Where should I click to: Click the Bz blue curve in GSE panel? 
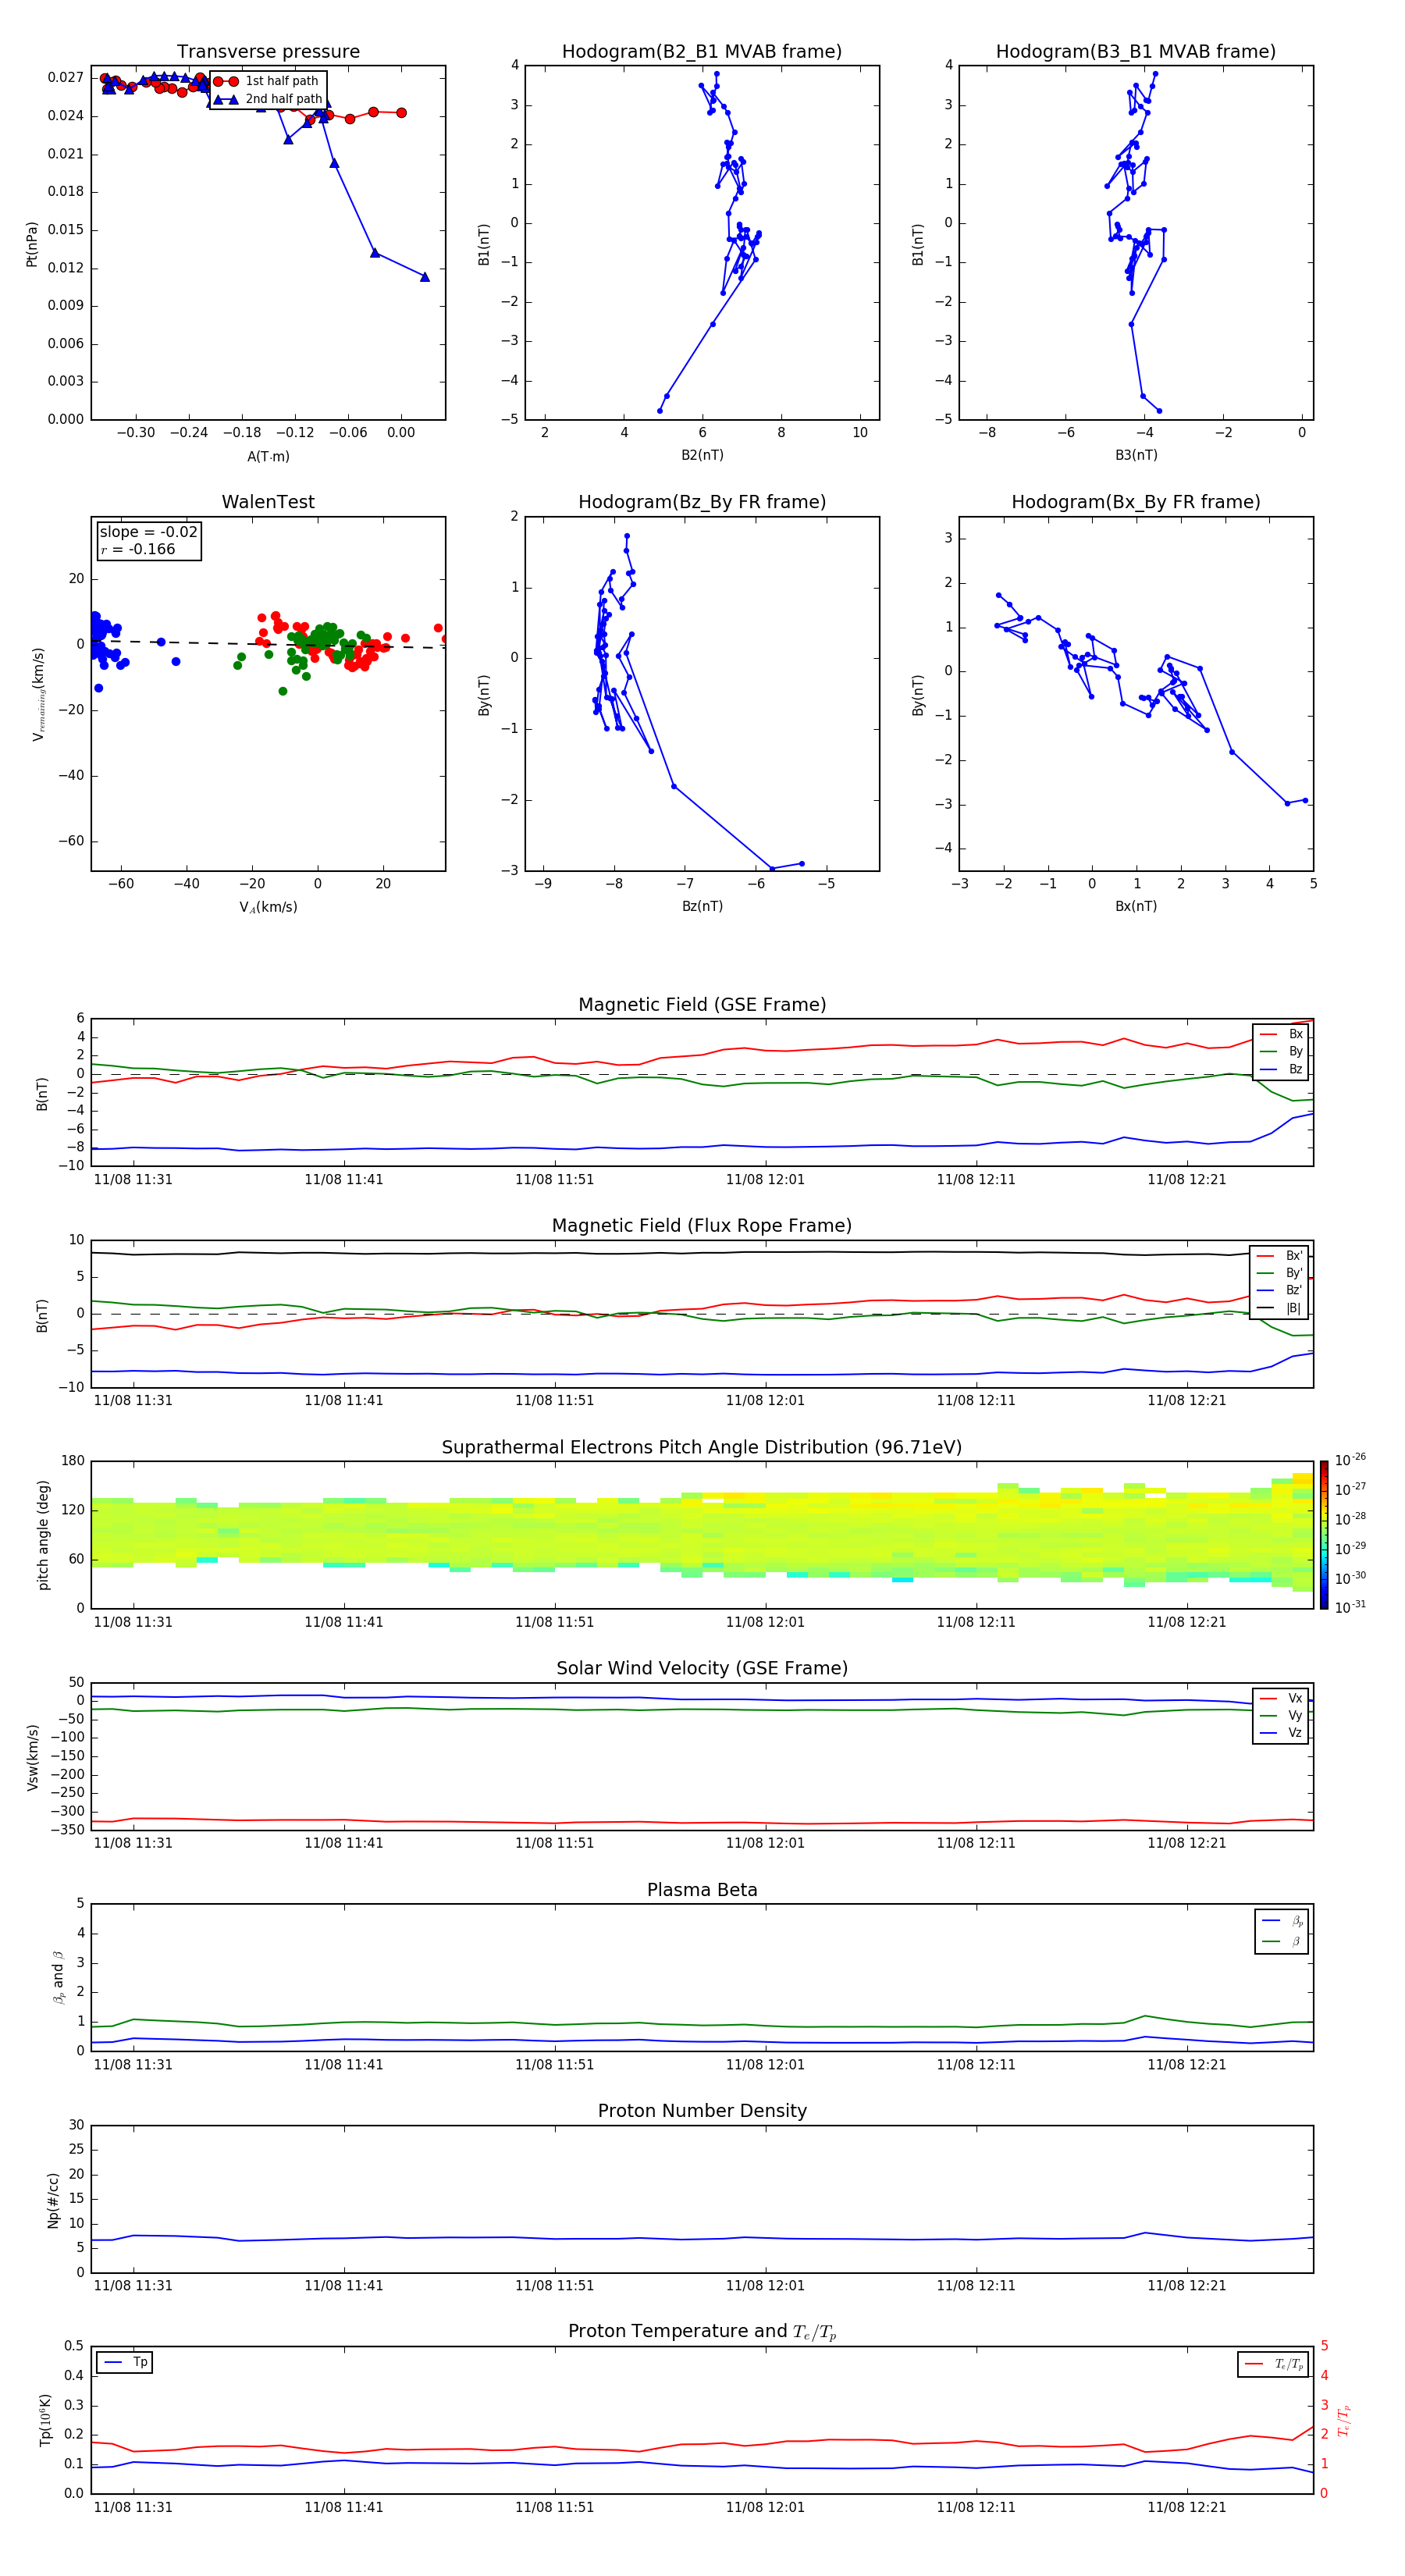[702, 1147]
